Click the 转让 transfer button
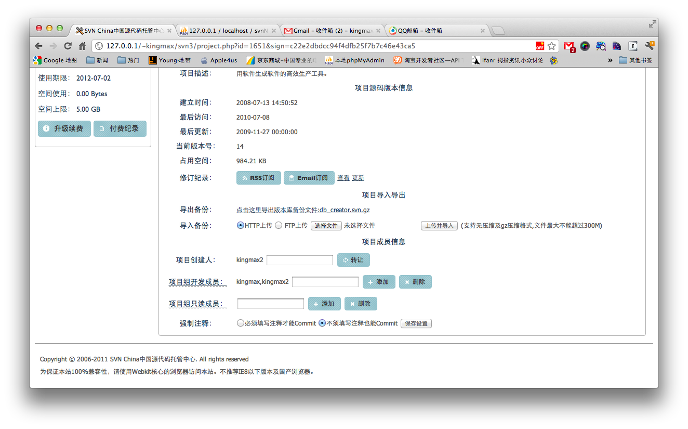688x429 pixels. [353, 260]
